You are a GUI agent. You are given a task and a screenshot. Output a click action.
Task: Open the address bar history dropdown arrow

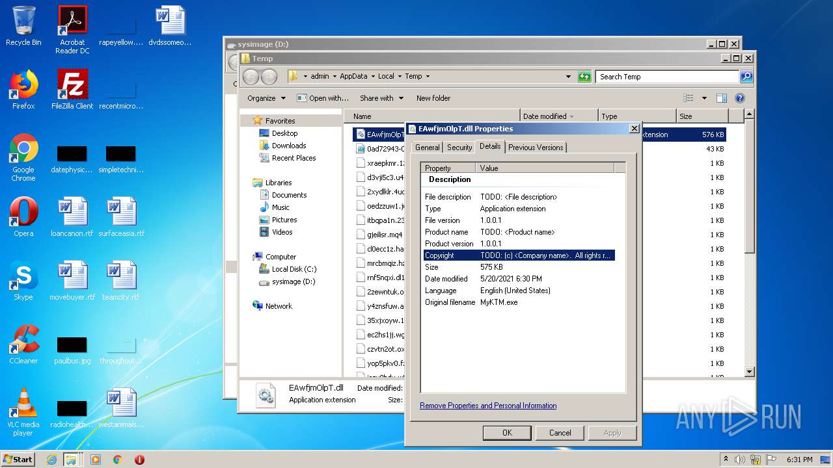pos(568,77)
